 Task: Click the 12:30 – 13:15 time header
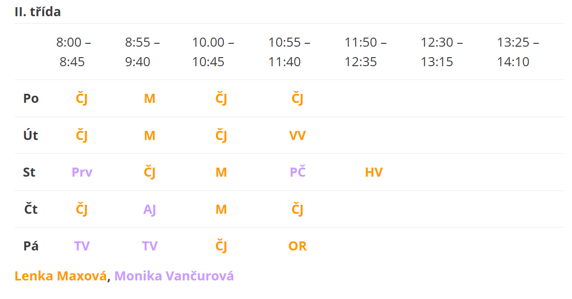point(442,52)
